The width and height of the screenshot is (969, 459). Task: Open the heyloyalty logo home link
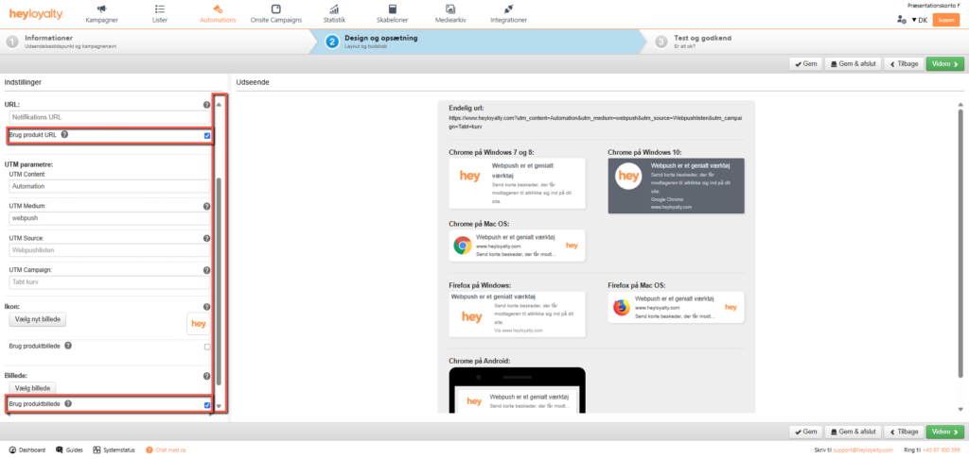coord(38,14)
